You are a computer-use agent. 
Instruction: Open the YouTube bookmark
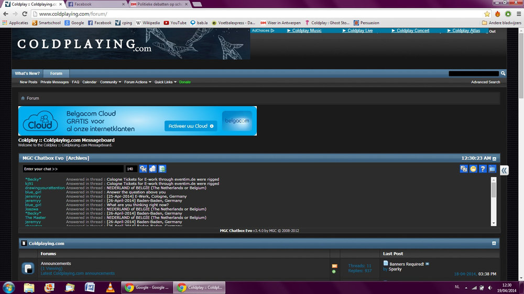tap(175, 22)
